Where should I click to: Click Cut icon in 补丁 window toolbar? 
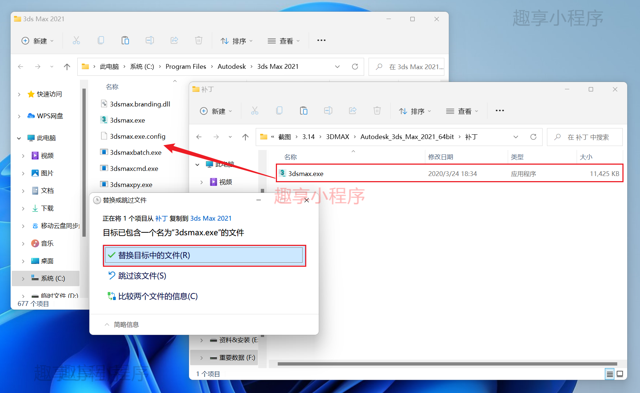pos(255,111)
